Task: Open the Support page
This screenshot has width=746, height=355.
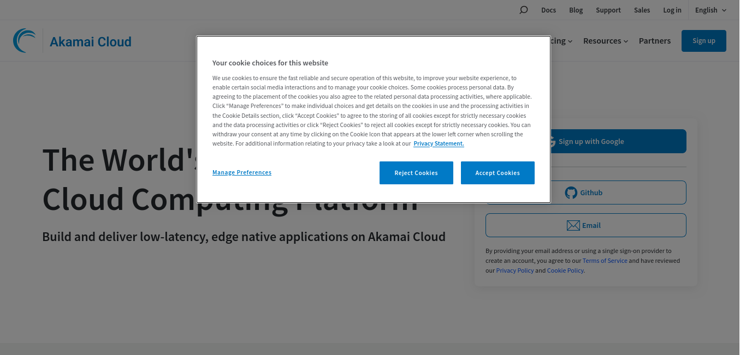Action: pyautogui.click(x=608, y=10)
